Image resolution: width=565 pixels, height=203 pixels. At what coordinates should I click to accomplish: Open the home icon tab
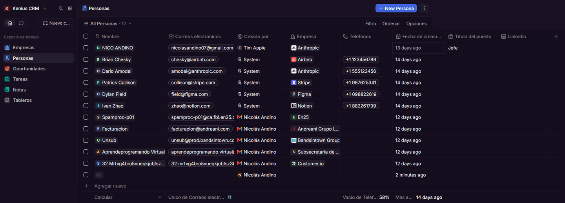[x=10, y=23]
